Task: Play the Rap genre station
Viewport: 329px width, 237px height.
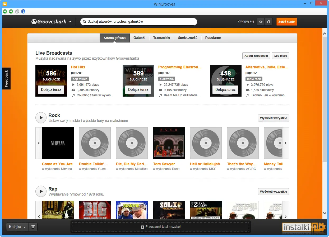Action: tap(41, 191)
